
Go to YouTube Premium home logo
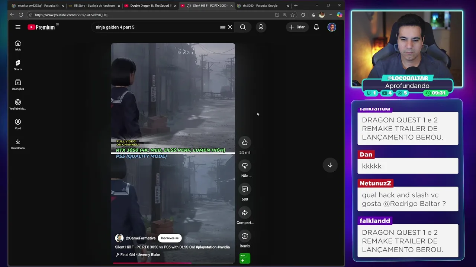point(41,27)
